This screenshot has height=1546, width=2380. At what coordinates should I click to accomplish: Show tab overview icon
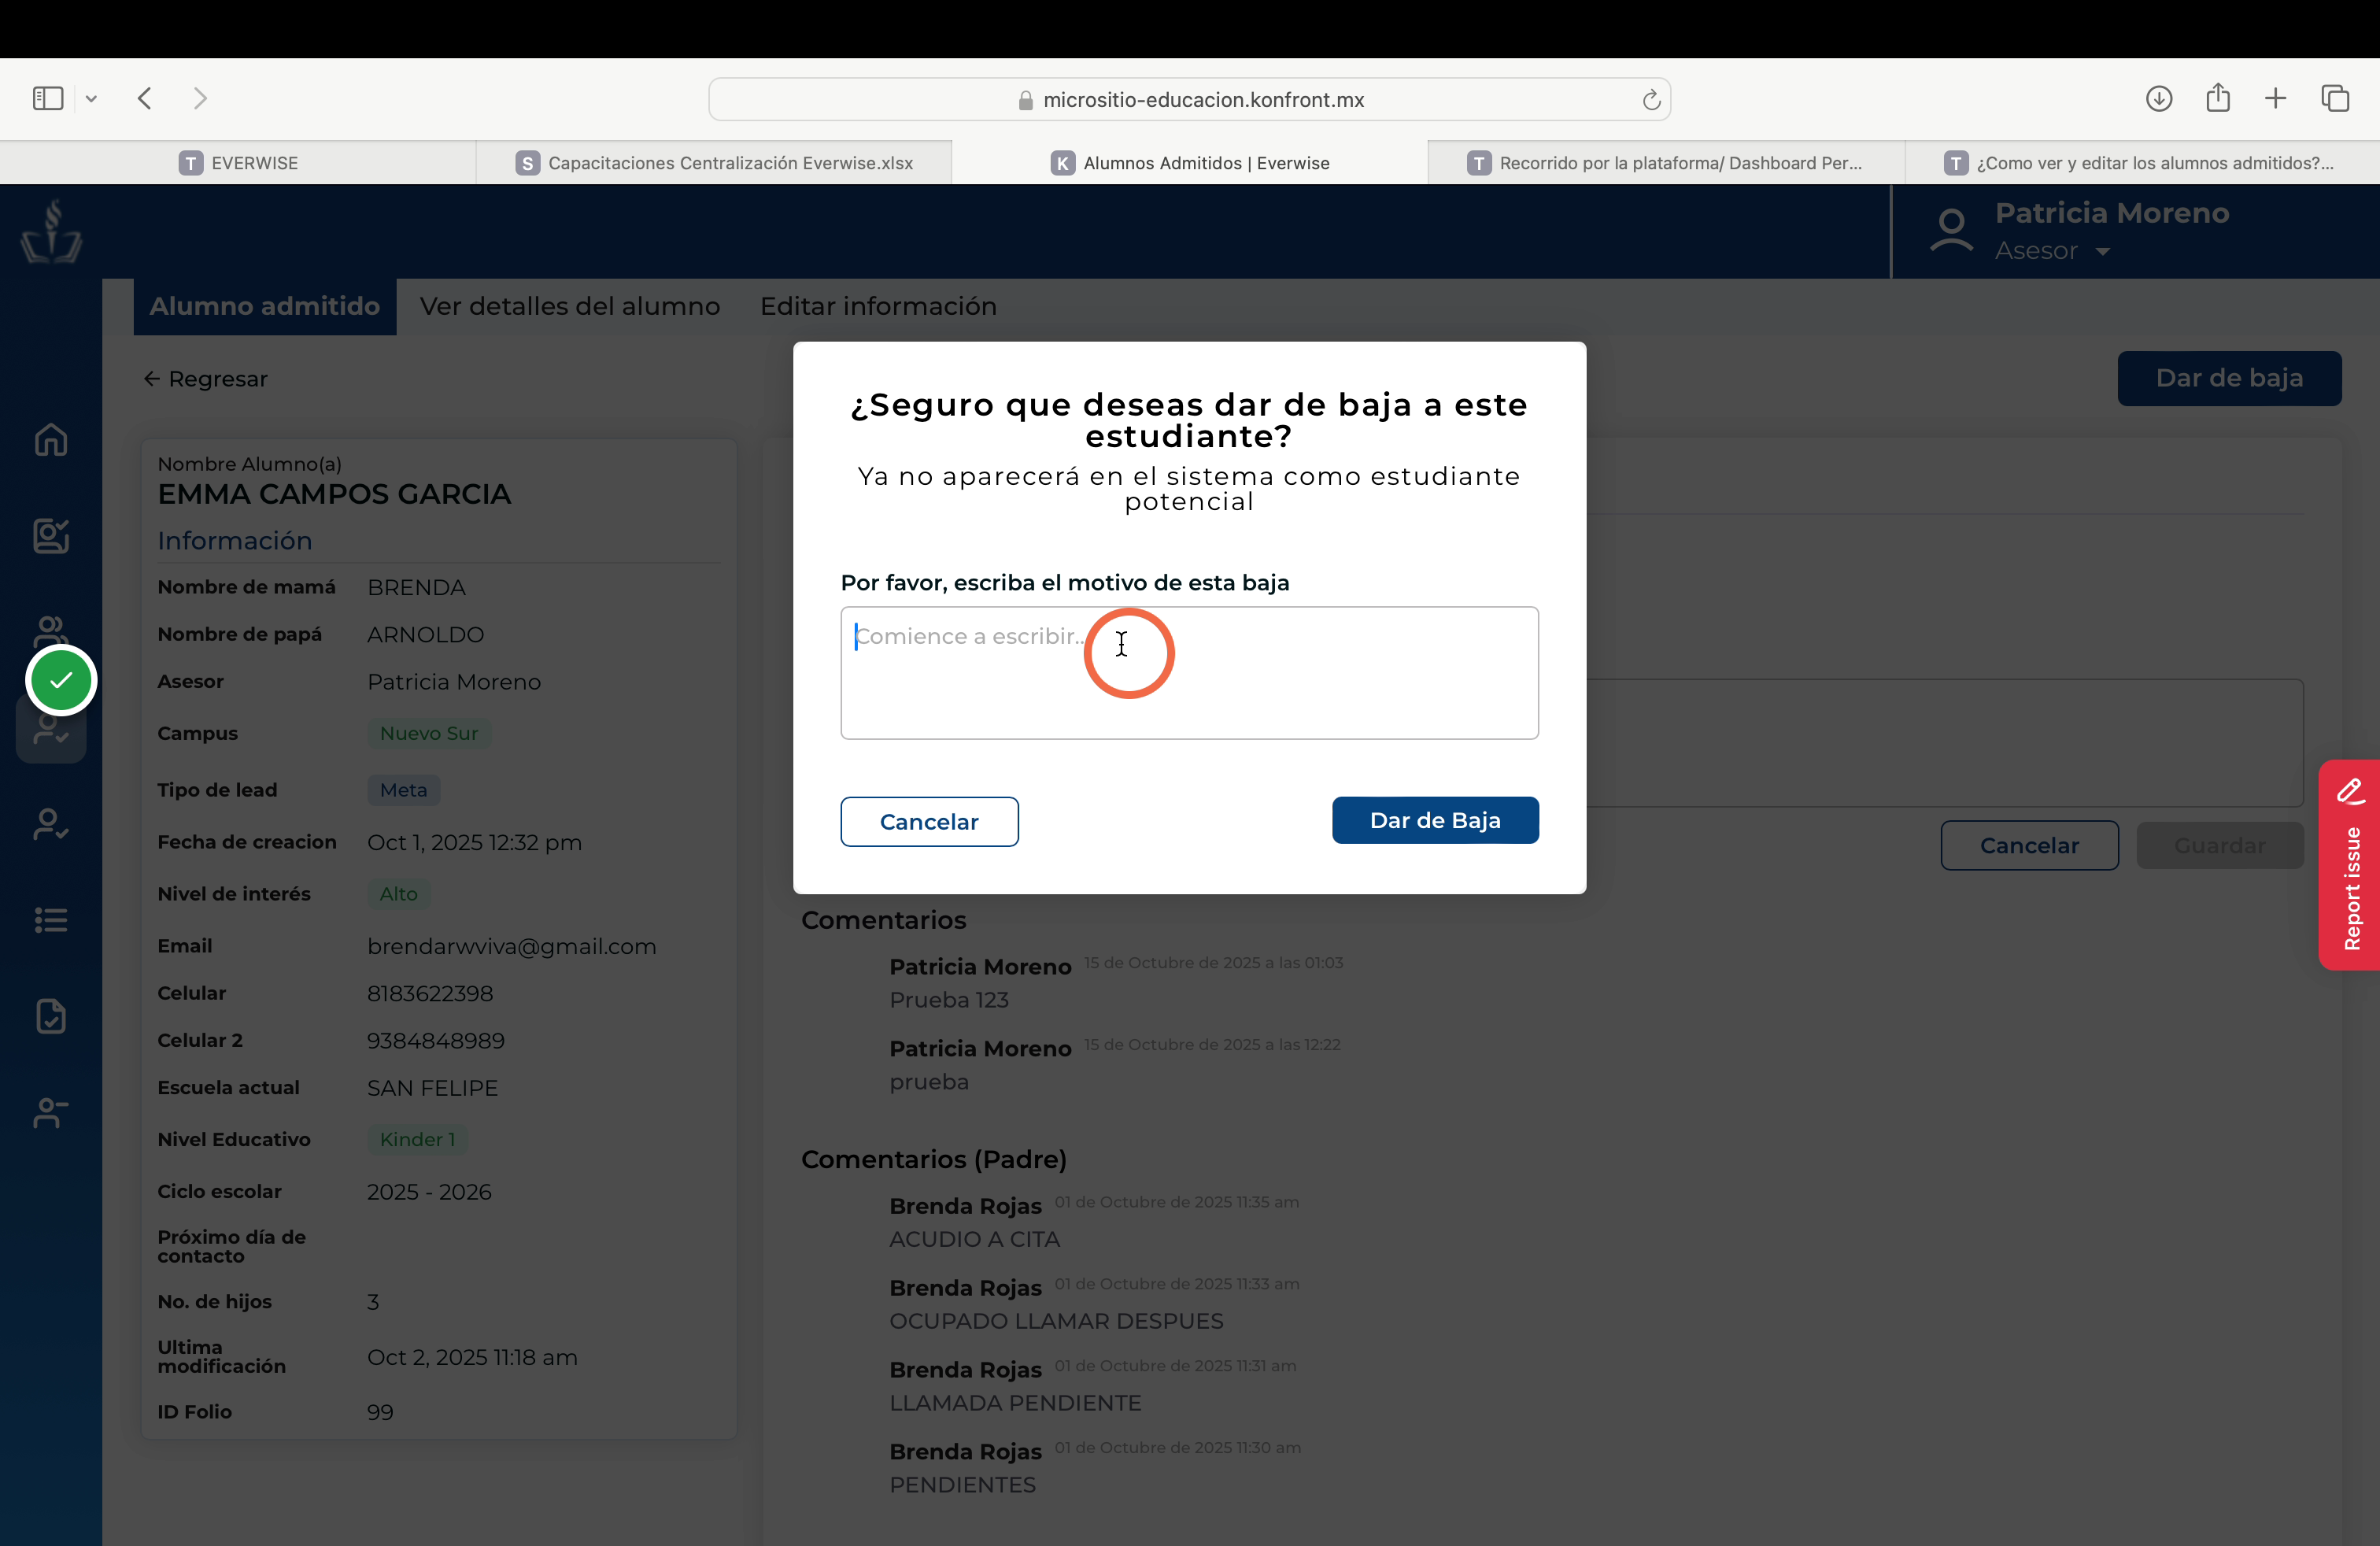coord(2336,98)
